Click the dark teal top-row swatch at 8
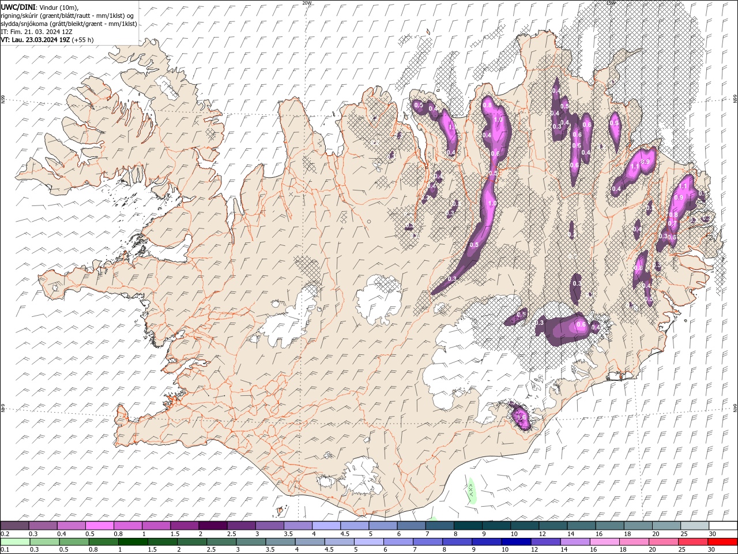738x554 pixels. (467, 526)
